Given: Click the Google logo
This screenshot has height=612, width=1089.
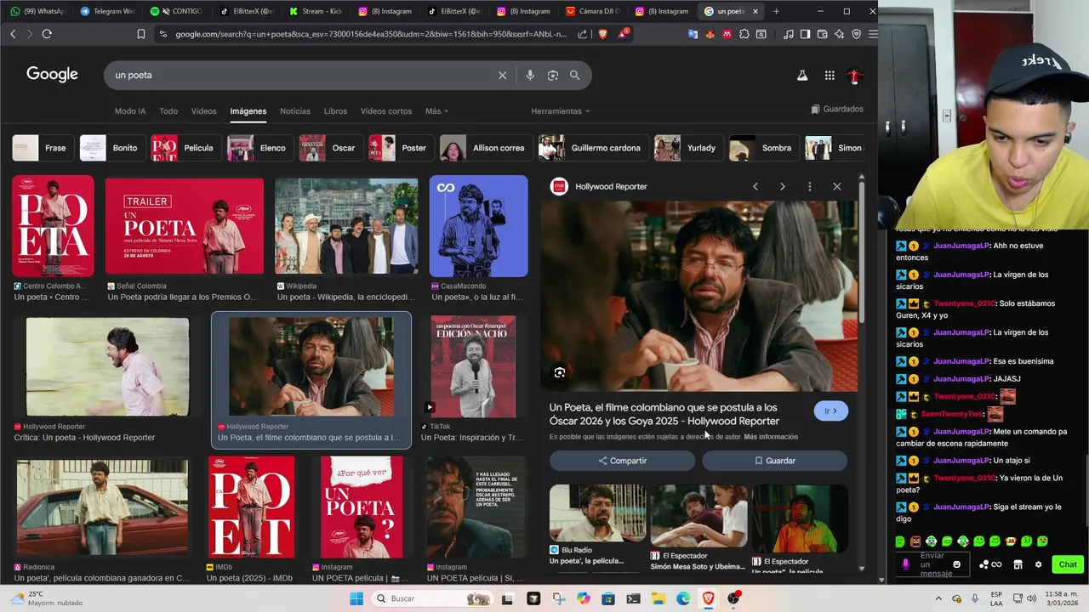Looking at the screenshot, I should point(52,74).
